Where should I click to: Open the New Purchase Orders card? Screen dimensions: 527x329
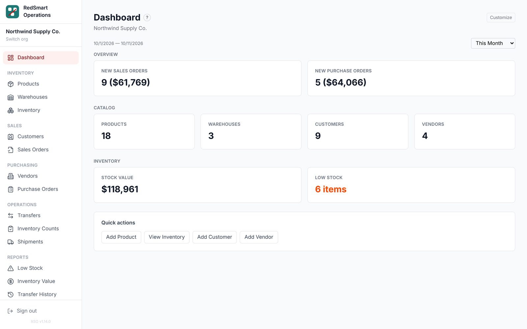point(411,78)
